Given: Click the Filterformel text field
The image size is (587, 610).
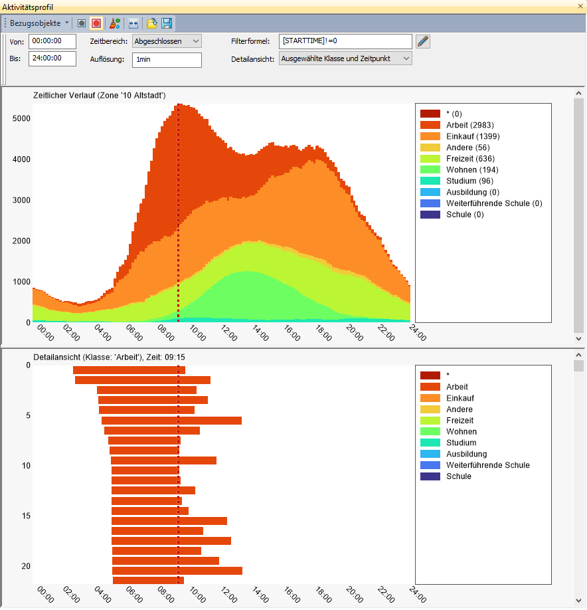Looking at the screenshot, I should pyautogui.click(x=345, y=41).
